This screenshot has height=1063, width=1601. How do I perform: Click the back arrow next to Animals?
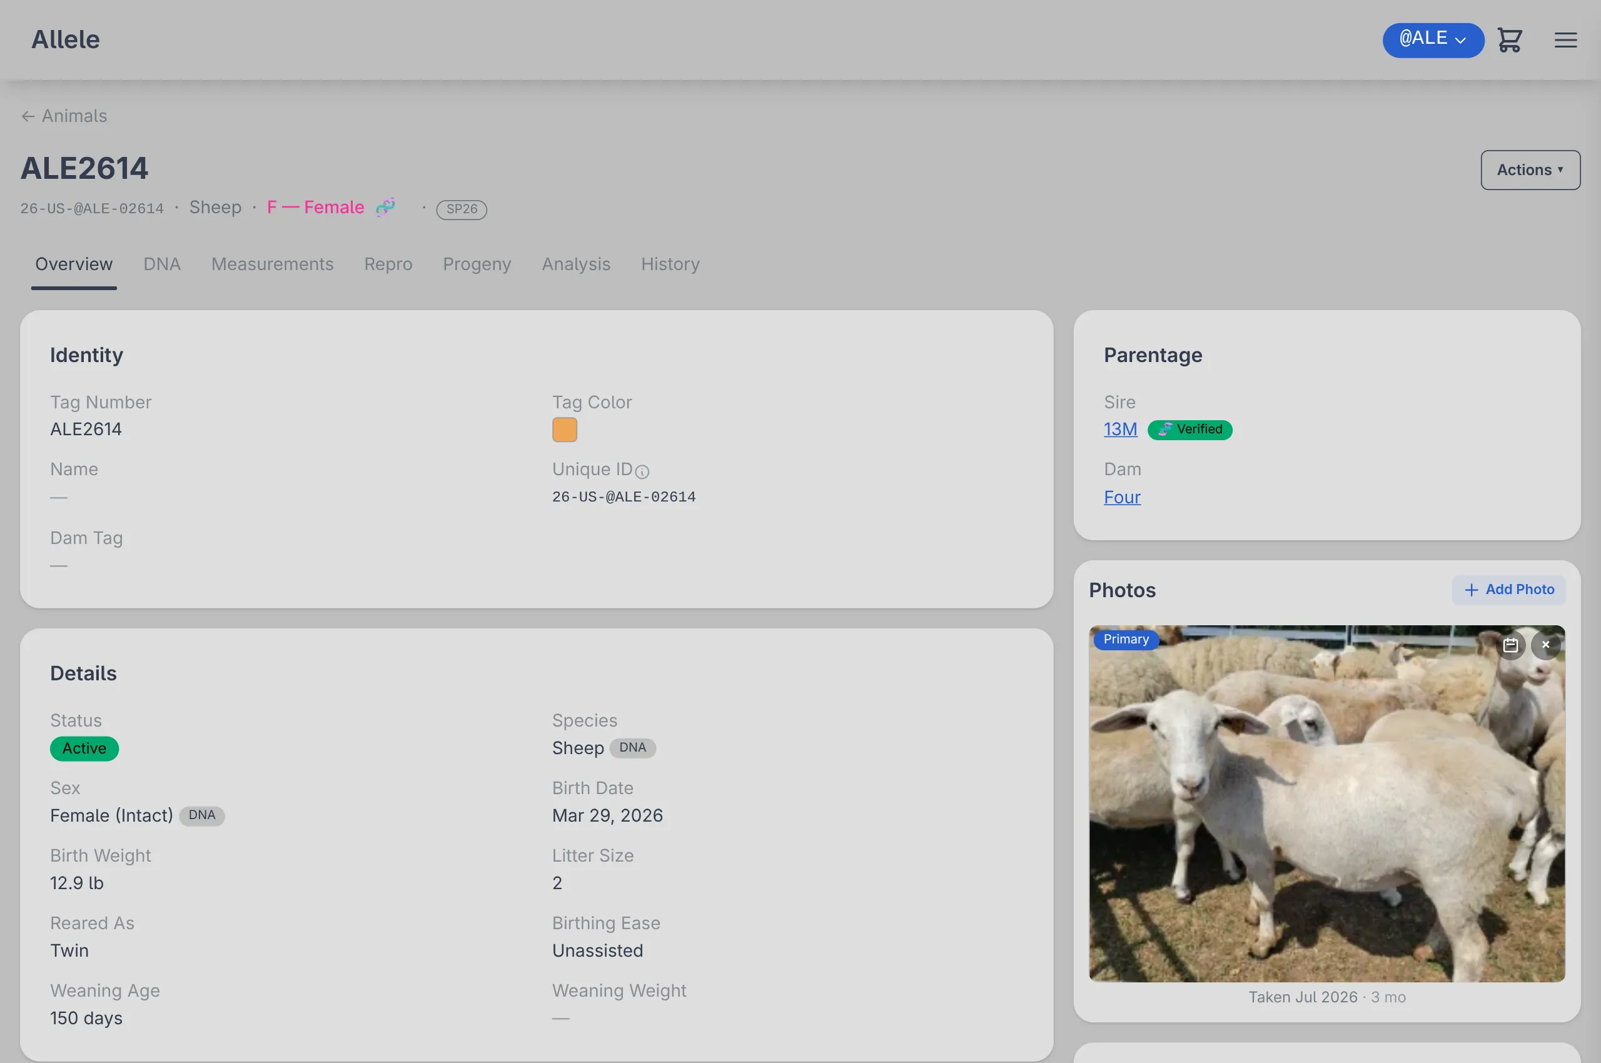tap(28, 116)
